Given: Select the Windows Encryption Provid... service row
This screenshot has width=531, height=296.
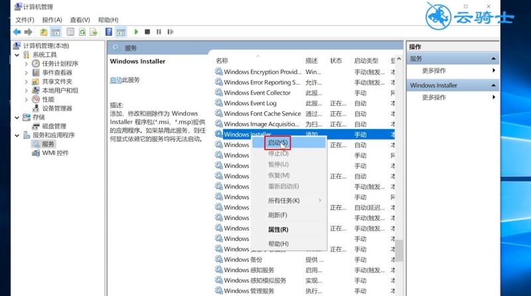Looking at the screenshot, I should [305, 72].
